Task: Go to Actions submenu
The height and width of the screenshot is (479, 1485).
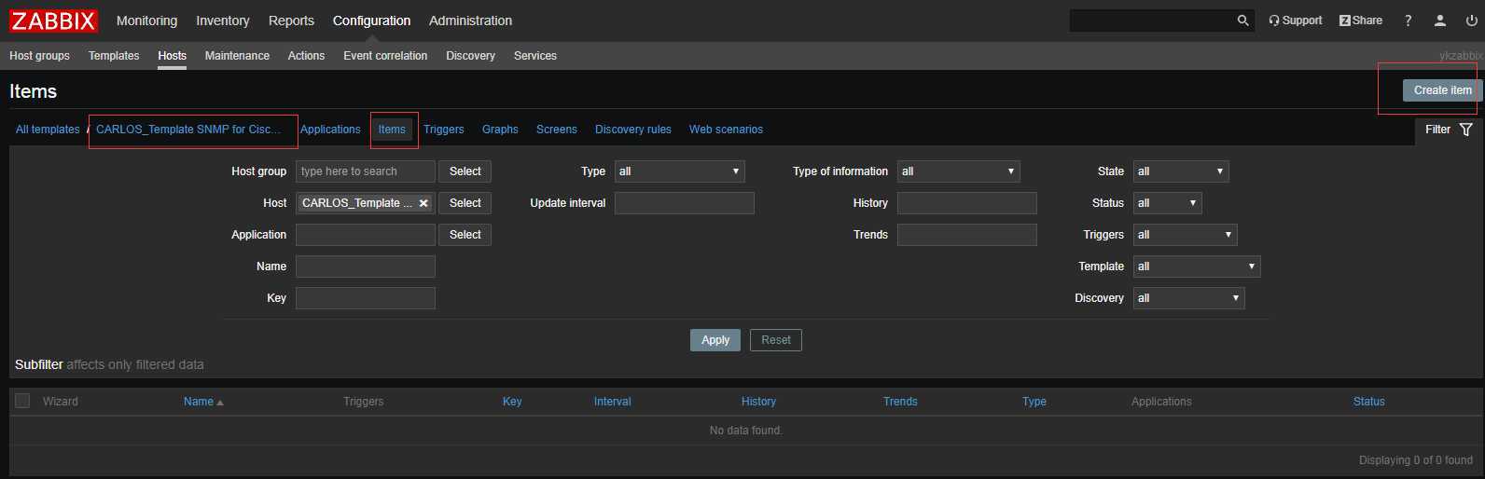Action: click(306, 56)
